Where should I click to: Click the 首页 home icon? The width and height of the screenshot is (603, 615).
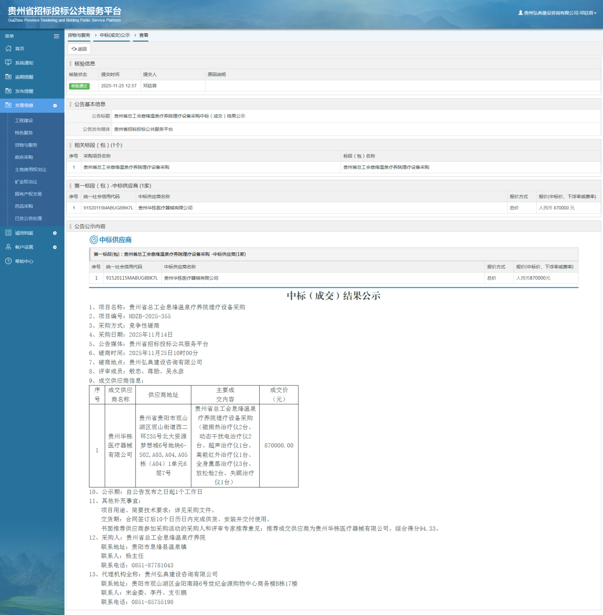tap(8, 49)
